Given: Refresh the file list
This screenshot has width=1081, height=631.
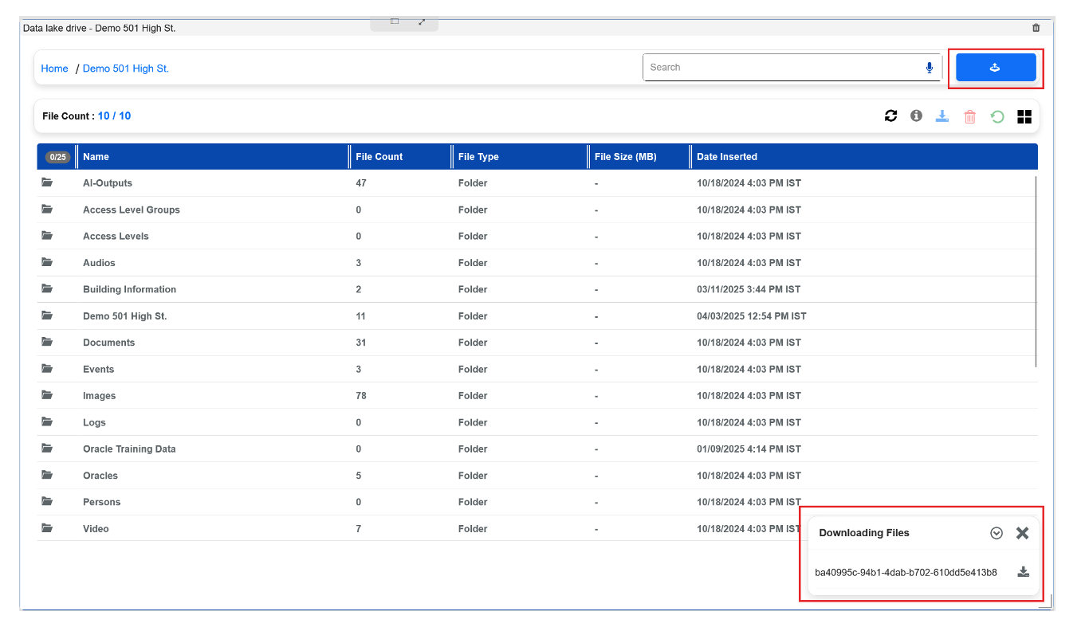Looking at the screenshot, I should click(890, 116).
